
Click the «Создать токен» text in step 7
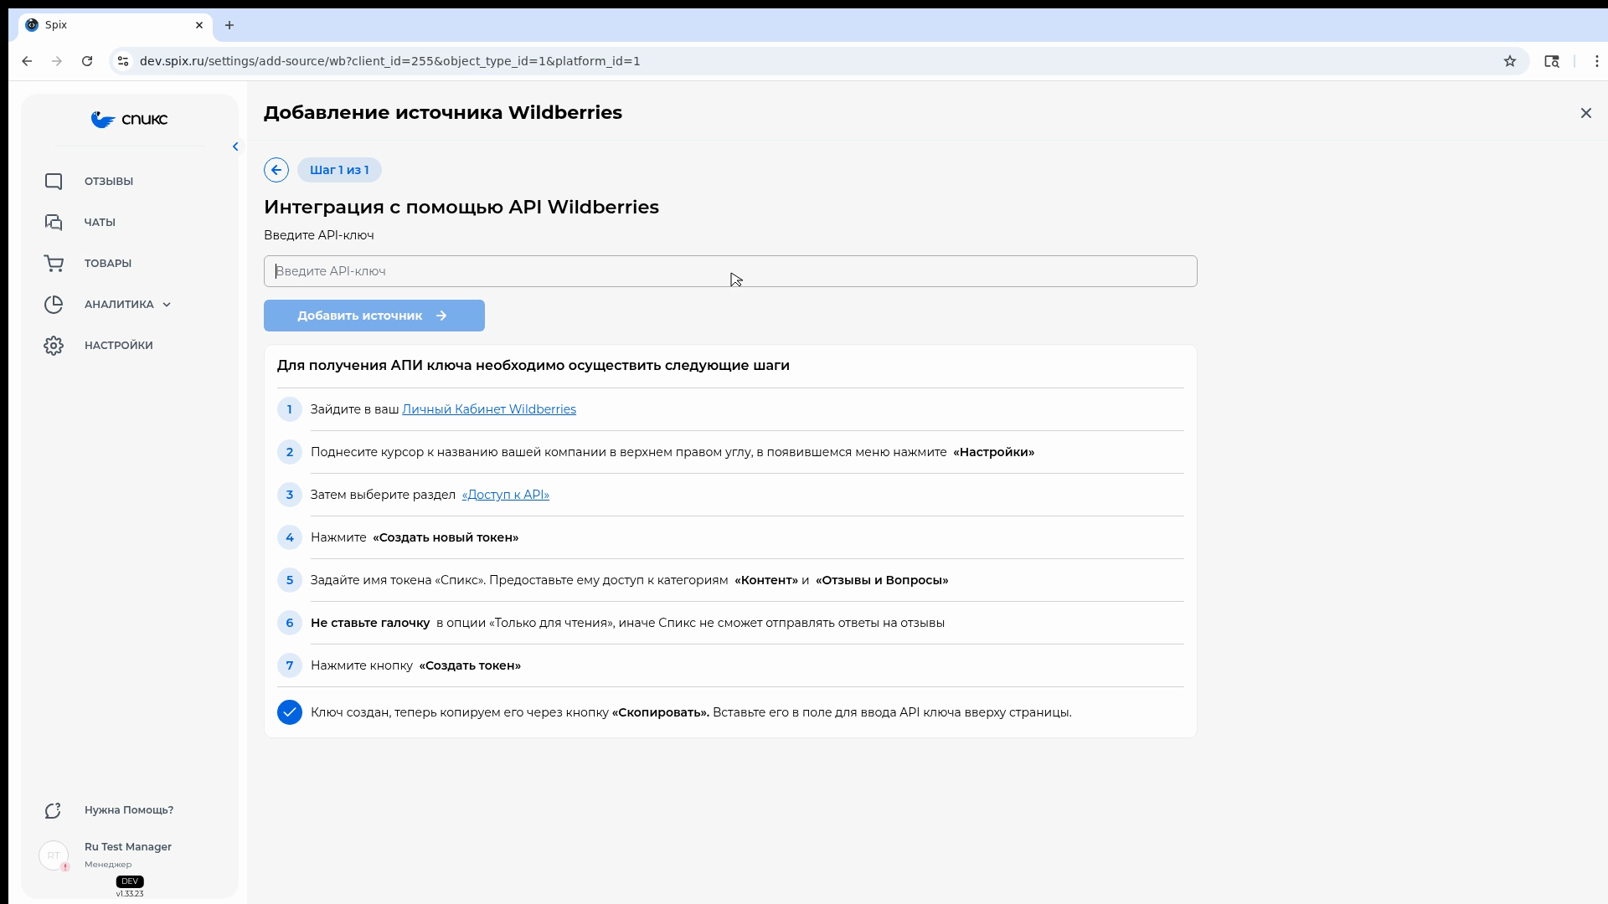point(470,665)
